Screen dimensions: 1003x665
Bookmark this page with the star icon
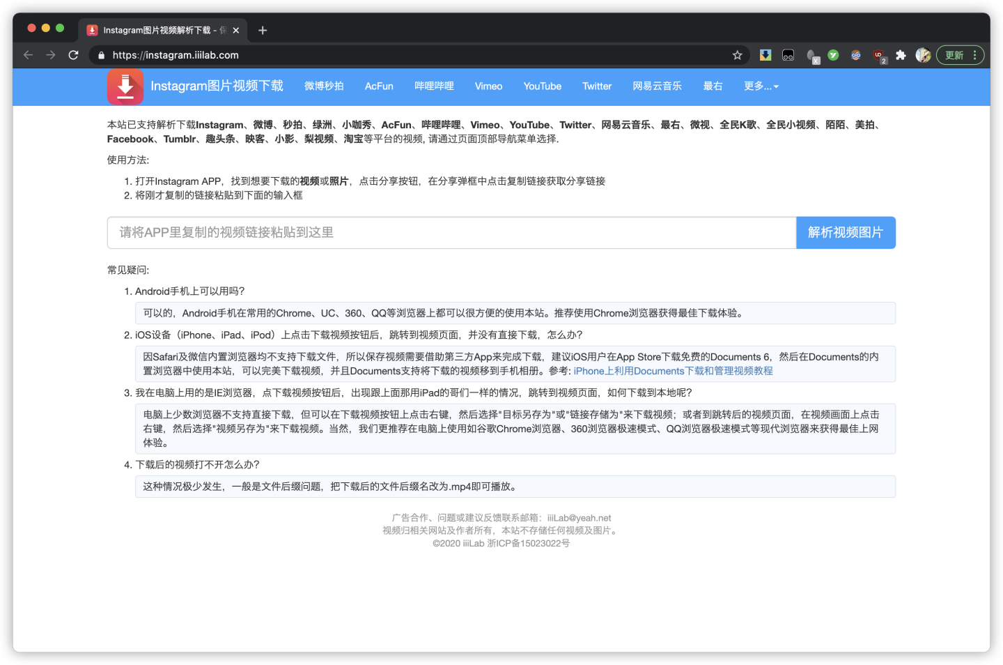(x=737, y=55)
